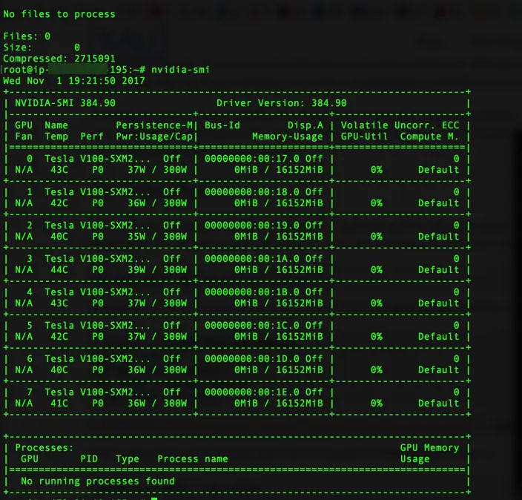This screenshot has width=522, height=500.
Task: Select the 'Files: 0' line
Action: click(x=27, y=36)
